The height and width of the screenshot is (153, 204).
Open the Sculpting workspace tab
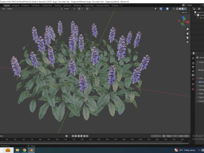[25, 6]
